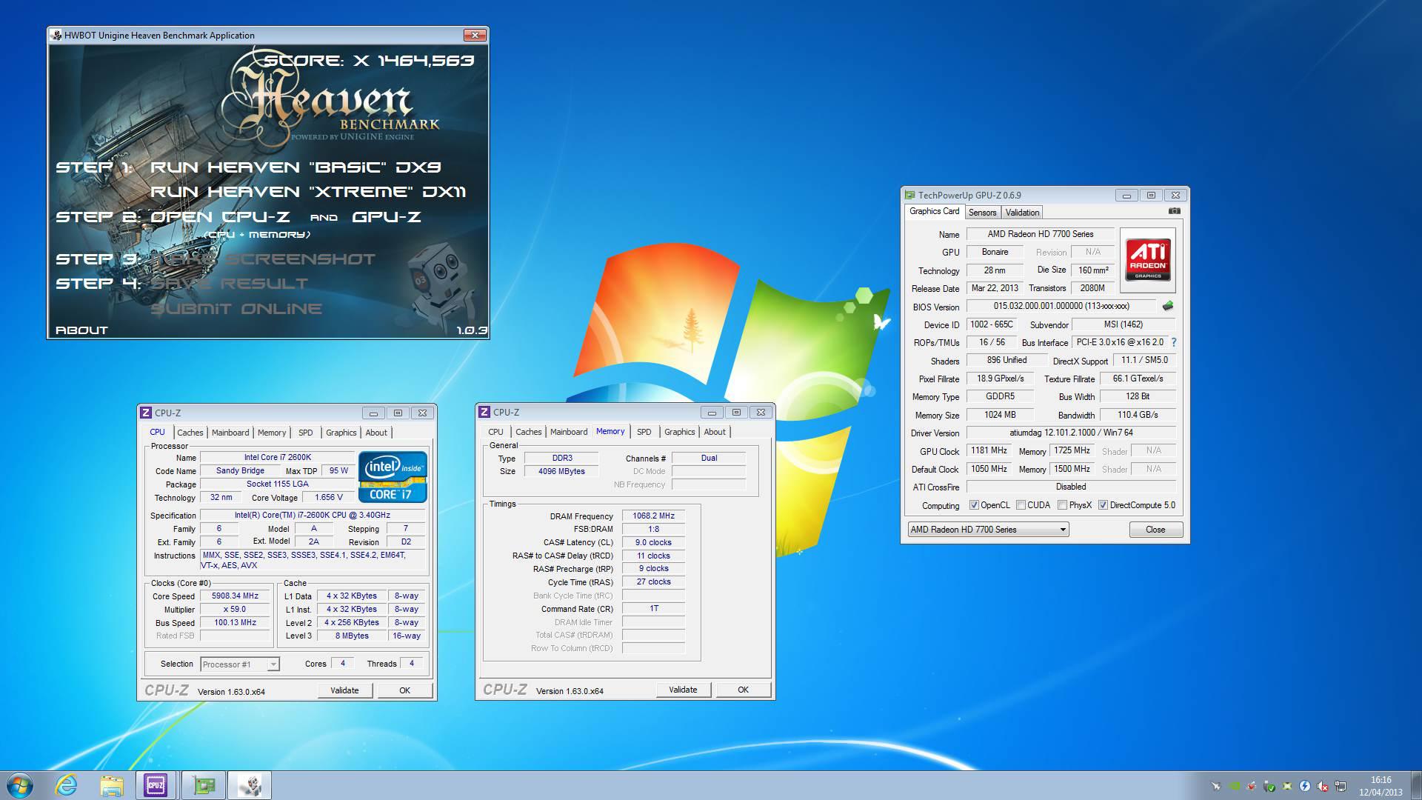Viewport: 1422px width, 800px height.
Task: Open the Processor #1 selection dropdown
Action: coord(240,664)
